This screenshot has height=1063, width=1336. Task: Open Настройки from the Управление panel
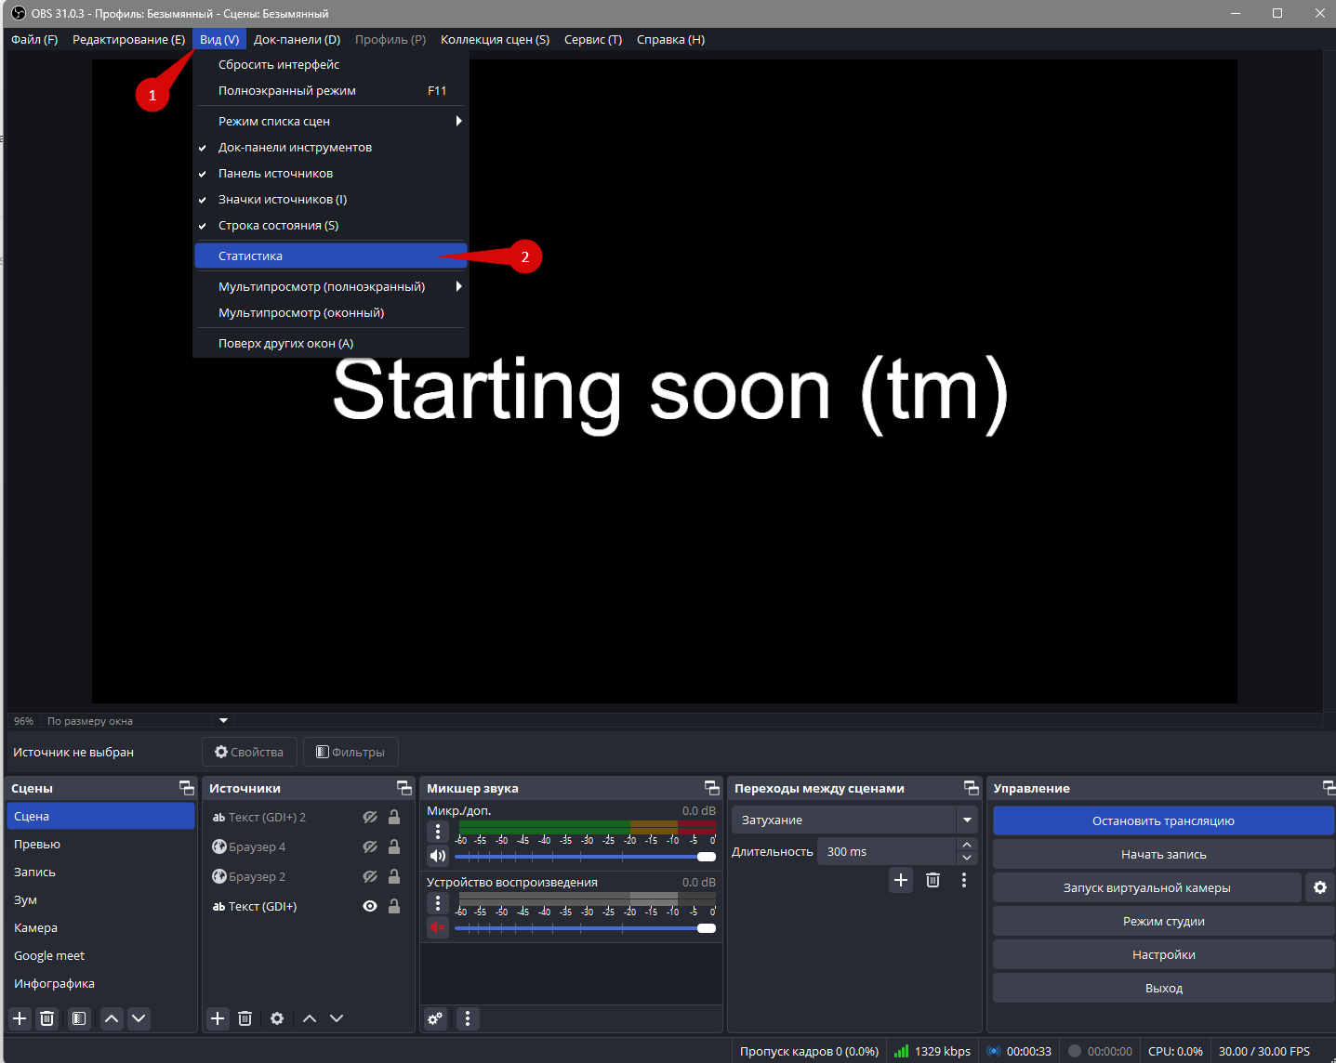click(1163, 954)
